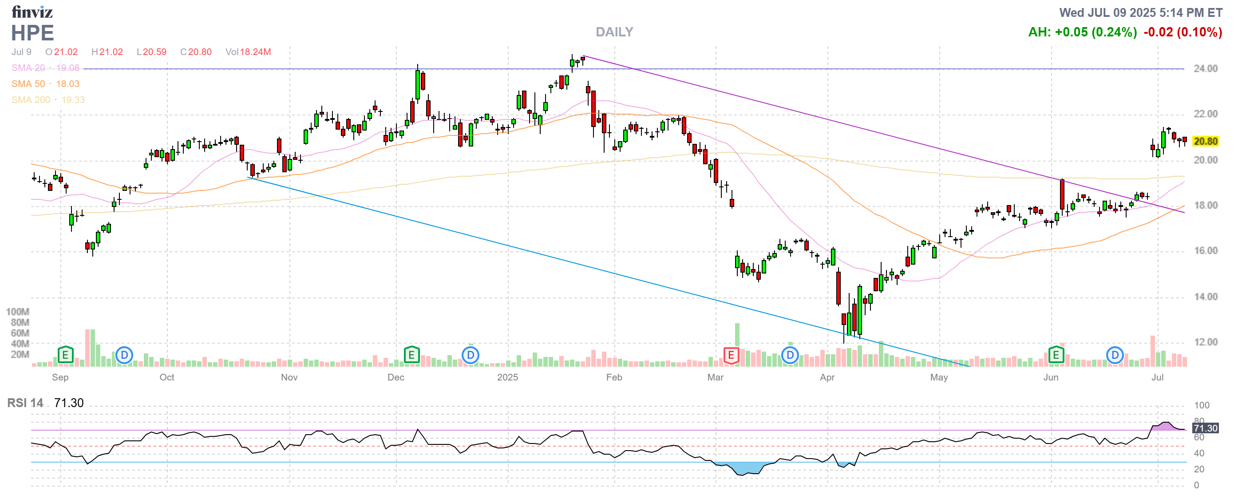This screenshot has height=499, width=1234.
Task: Click the green earnings marker in December
Action: pyautogui.click(x=411, y=355)
